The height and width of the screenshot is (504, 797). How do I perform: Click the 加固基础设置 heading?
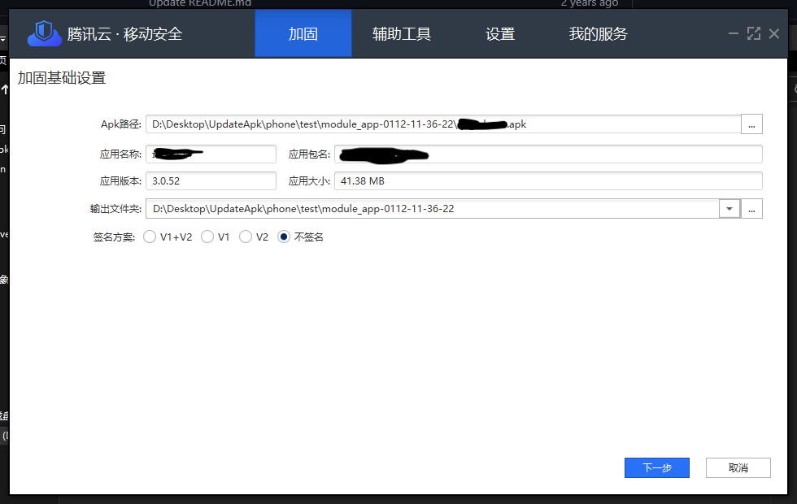[62, 78]
